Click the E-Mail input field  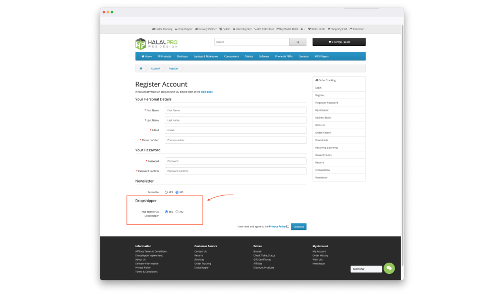click(x=235, y=130)
